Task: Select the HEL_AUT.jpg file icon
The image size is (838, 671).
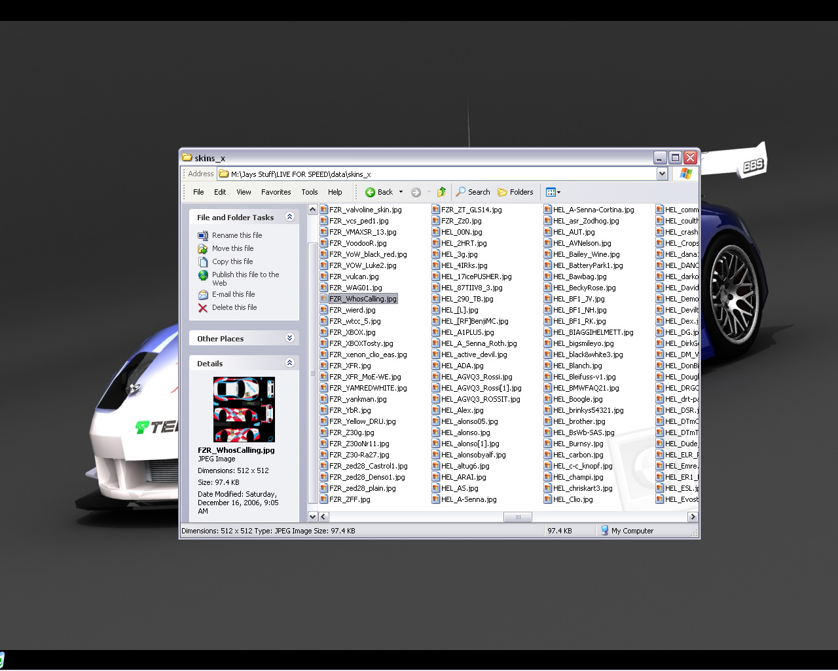Action: click(548, 232)
